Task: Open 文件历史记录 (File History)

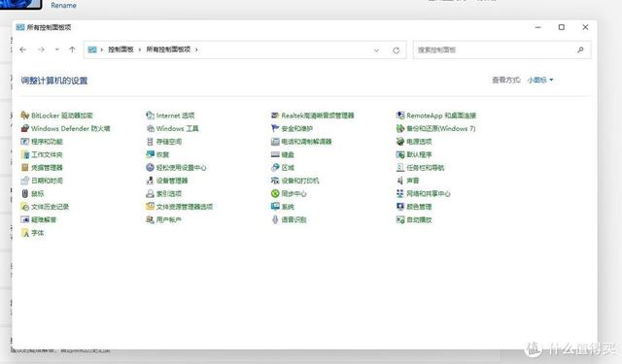Action: click(45, 207)
